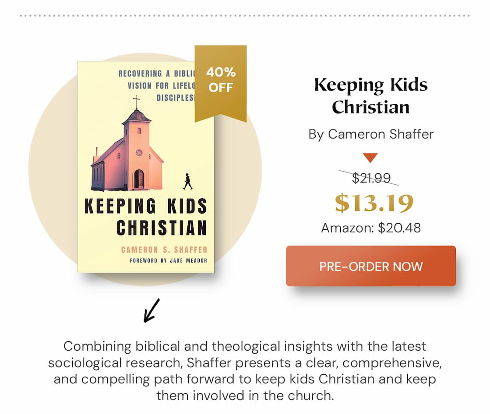Screen dimensions: 490x414
Task: Click the PRE-ORDER NOW button
Action: click(x=371, y=266)
